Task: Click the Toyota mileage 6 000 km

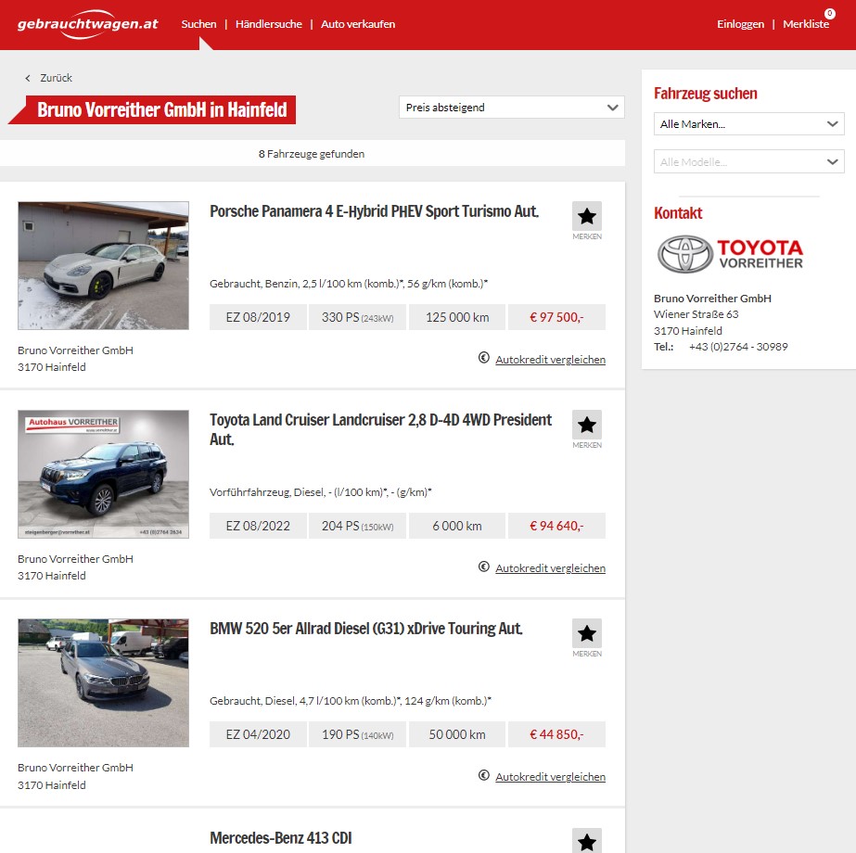Action: coord(457,526)
